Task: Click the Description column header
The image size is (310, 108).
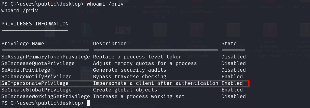Action: tap(110, 43)
